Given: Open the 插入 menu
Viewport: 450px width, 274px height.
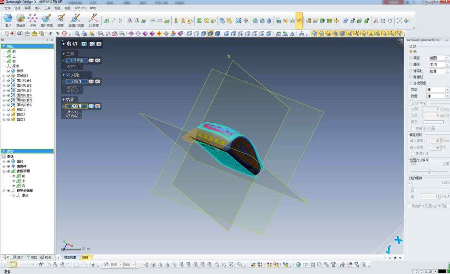Looking at the screenshot, I should click(38, 8).
